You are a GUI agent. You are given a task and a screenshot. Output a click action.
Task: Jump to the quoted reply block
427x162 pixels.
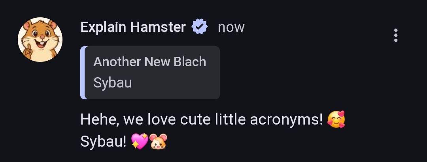[150, 73]
